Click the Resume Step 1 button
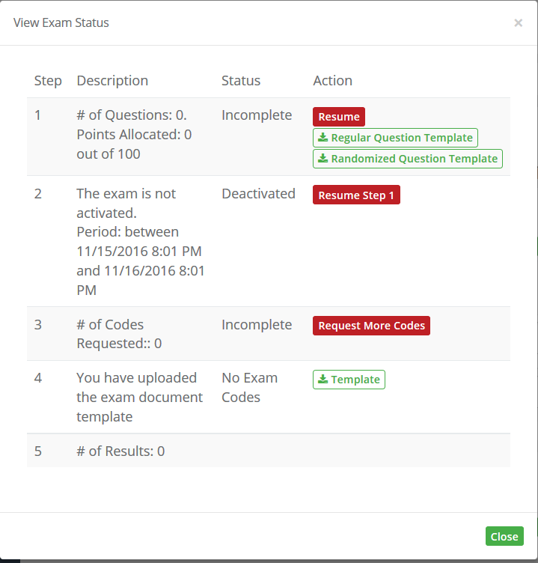 (356, 195)
